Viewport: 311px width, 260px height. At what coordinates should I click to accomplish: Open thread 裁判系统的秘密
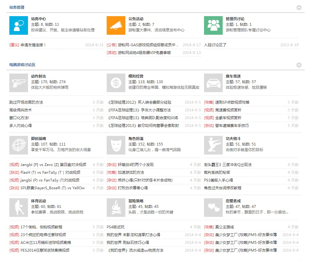pyautogui.click(x=217, y=172)
